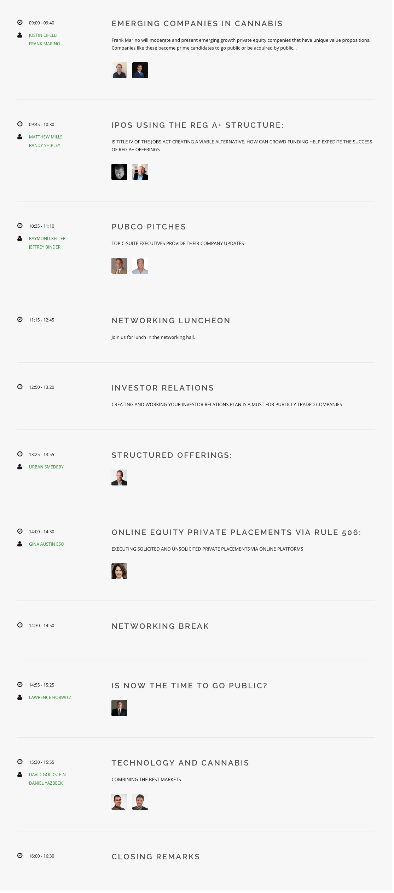Open Gina Austin Esq speaker link
The height and width of the screenshot is (893, 394).
(46, 544)
